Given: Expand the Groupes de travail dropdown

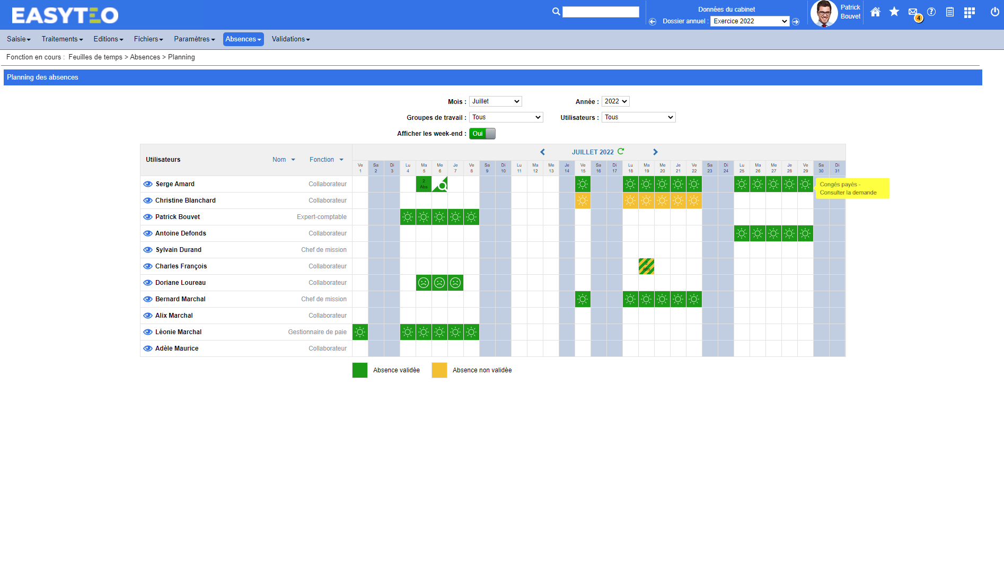Looking at the screenshot, I should coord(506,117).
